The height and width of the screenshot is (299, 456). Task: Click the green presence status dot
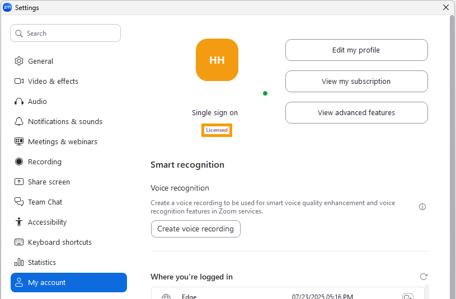pyautogui.click(x=265, y=93)
